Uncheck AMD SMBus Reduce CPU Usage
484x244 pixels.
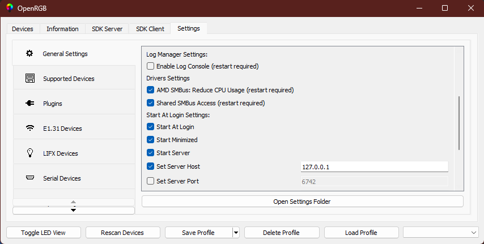pyautogui.click(x=150, y=90)
